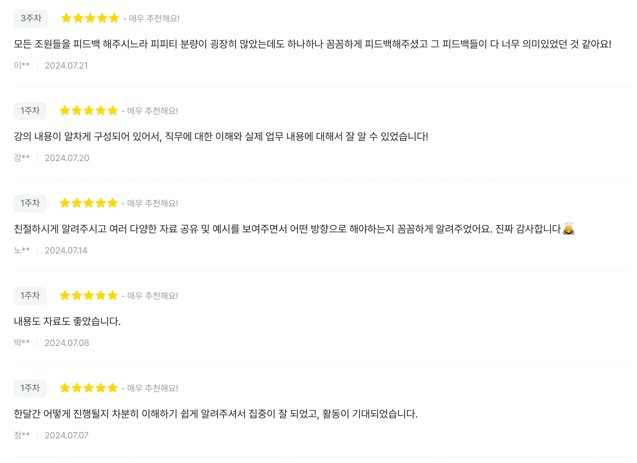The image size is (637, 463).
Task: Click review text starting 한달간 어떻게
Action: click(216, 414)
